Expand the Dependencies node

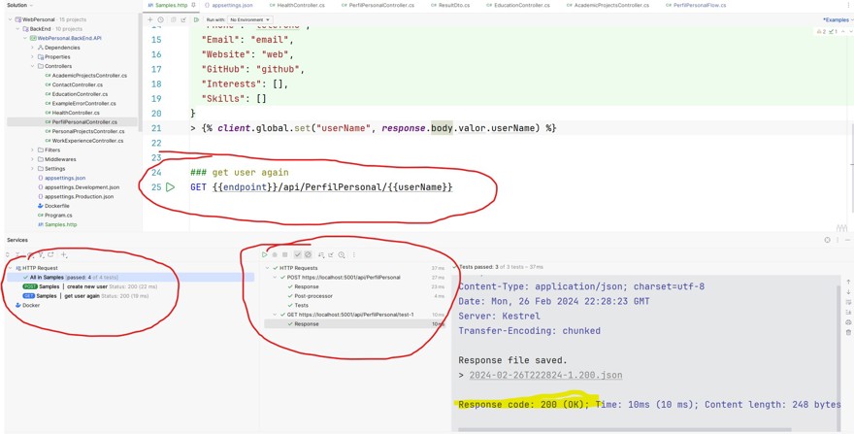(32, 48)
